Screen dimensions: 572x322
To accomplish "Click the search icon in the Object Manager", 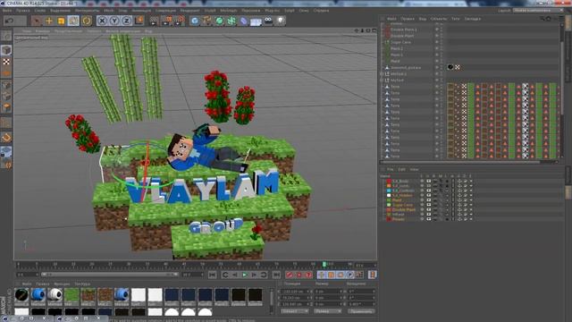I will pyautogui.click(x=543, y=19).
